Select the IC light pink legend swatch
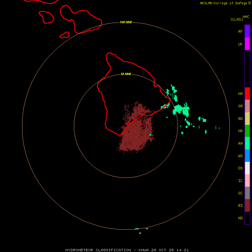This screenshot has width=252, height=252. point(247,181)
